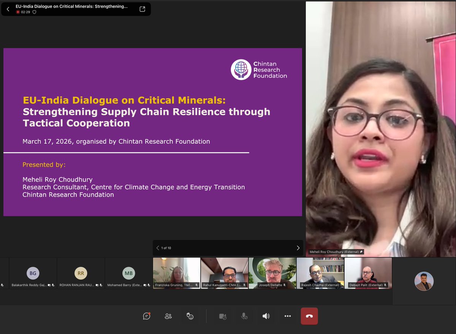This screenshot has height=334, width=456.
Task: Pop out the meeting window
Action: pyautogui.click(x=142, y=9)
